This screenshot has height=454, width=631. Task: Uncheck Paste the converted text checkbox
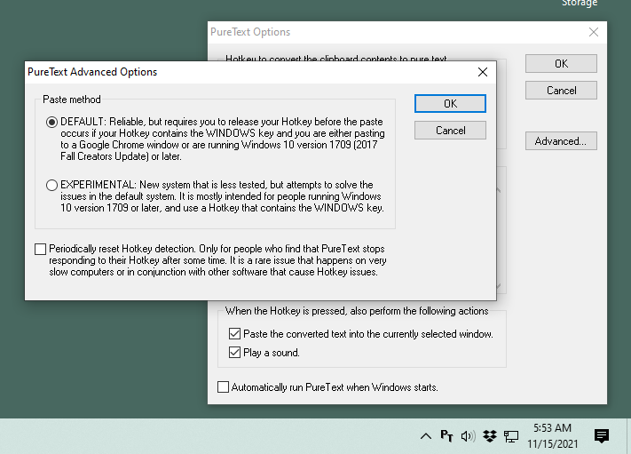click(234, 334)
